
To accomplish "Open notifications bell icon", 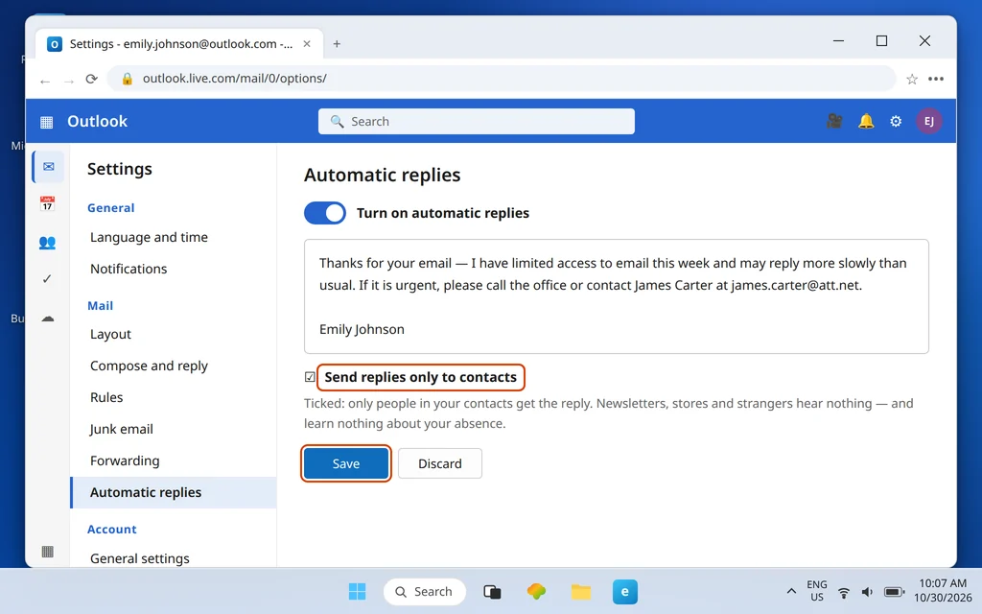I will click(866, 121).
